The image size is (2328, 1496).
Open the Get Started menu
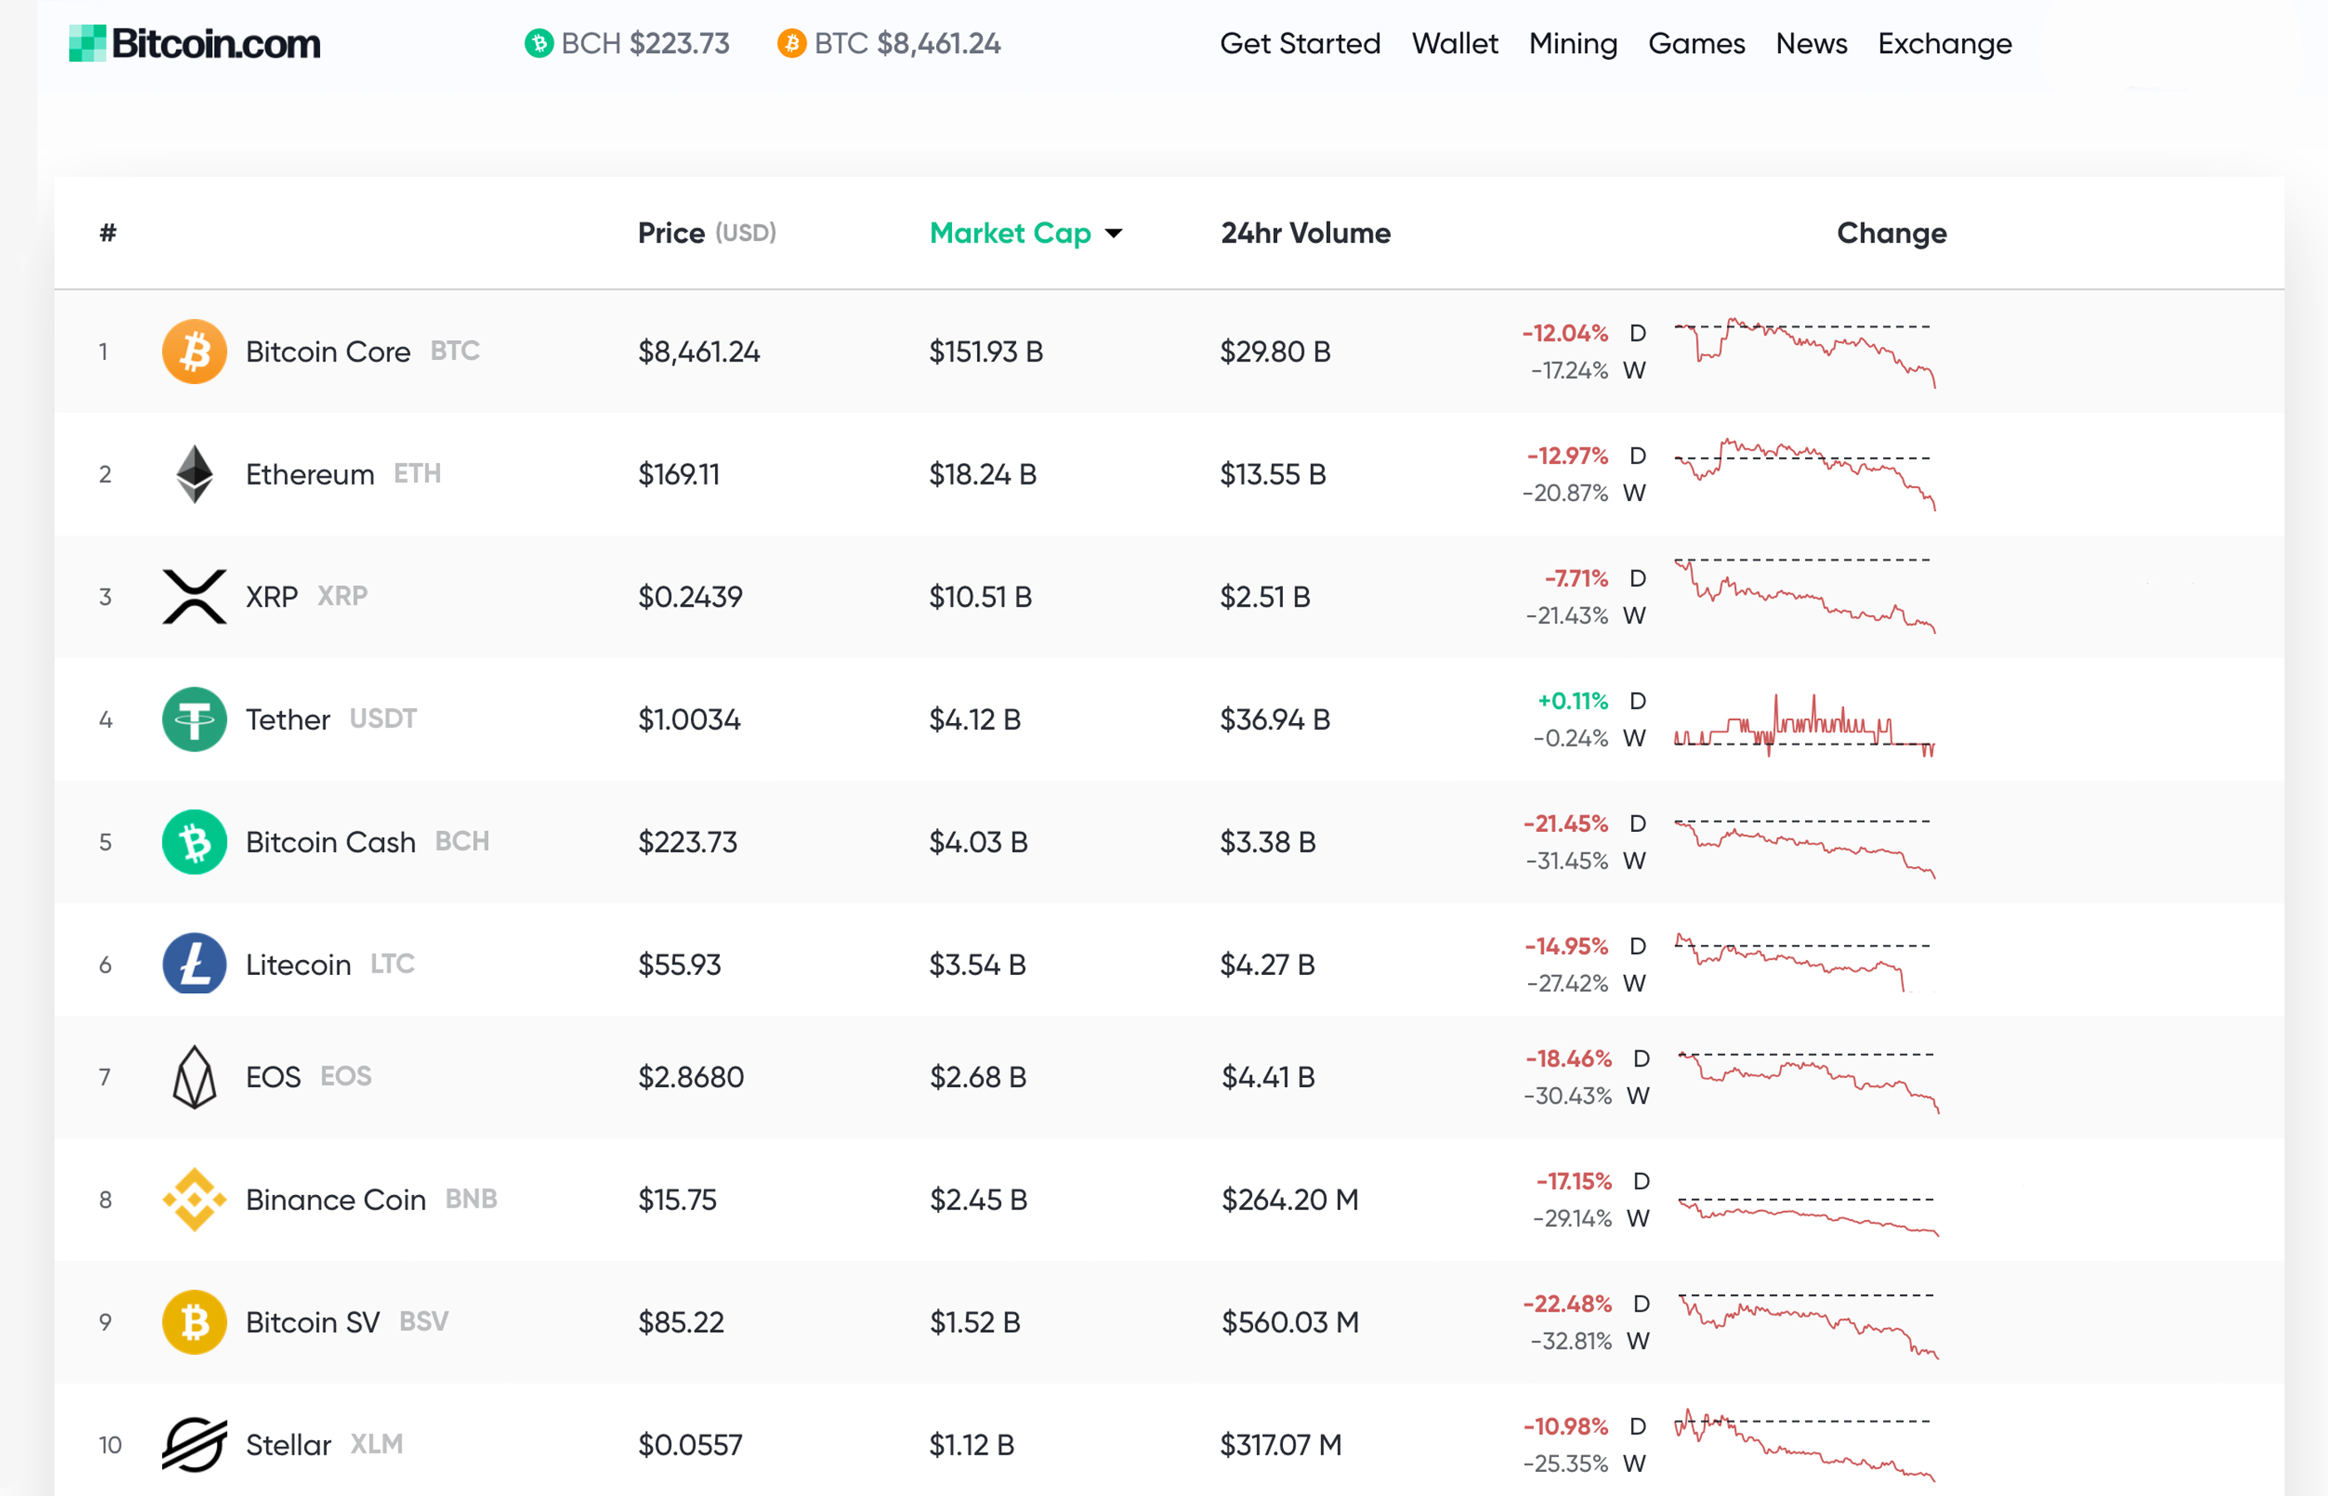tap(1300, 44)
